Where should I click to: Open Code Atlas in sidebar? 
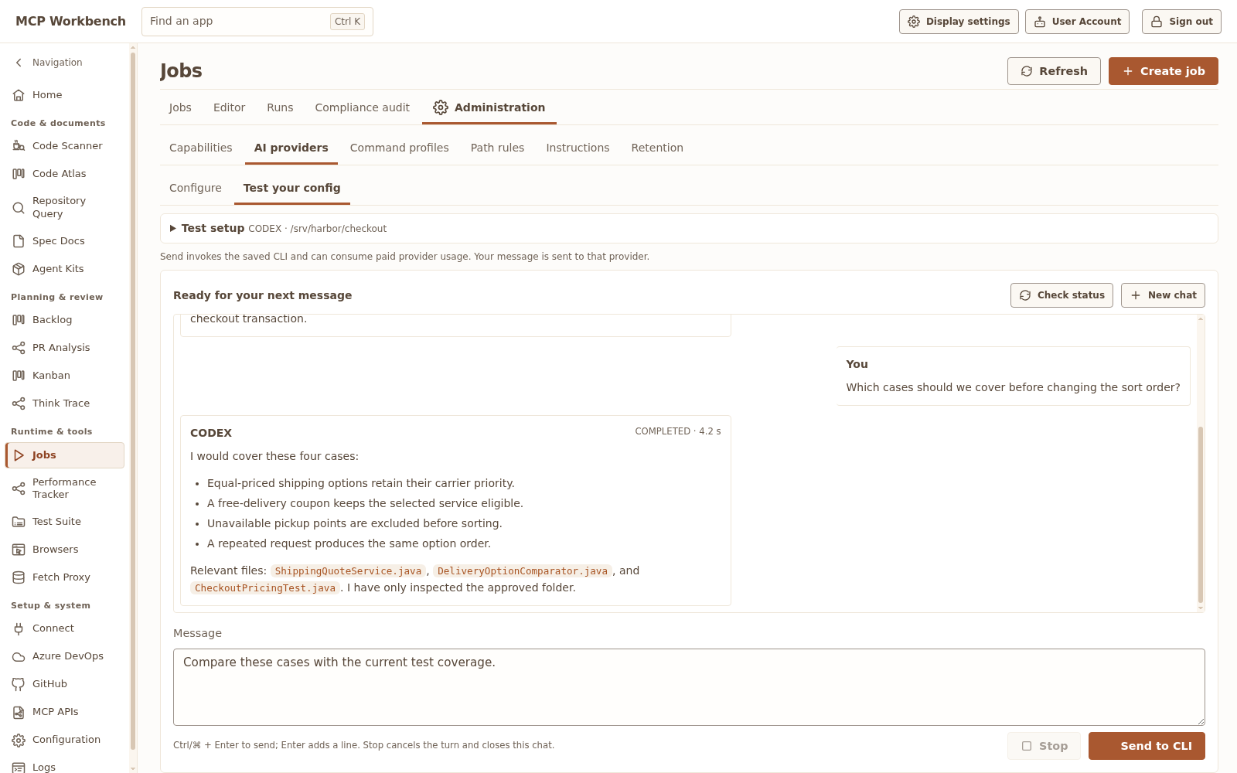click(65, 174)
